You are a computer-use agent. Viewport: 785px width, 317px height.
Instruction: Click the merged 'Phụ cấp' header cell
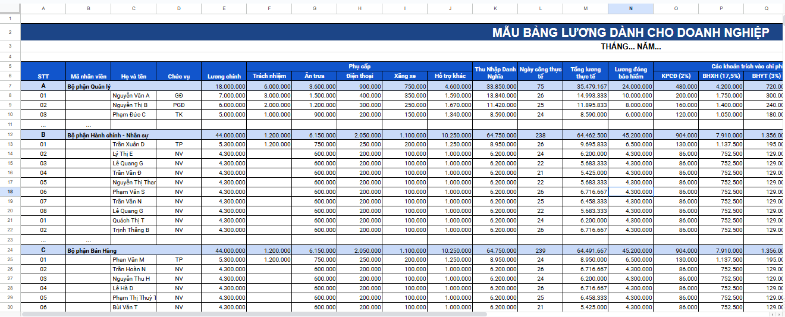359,66
